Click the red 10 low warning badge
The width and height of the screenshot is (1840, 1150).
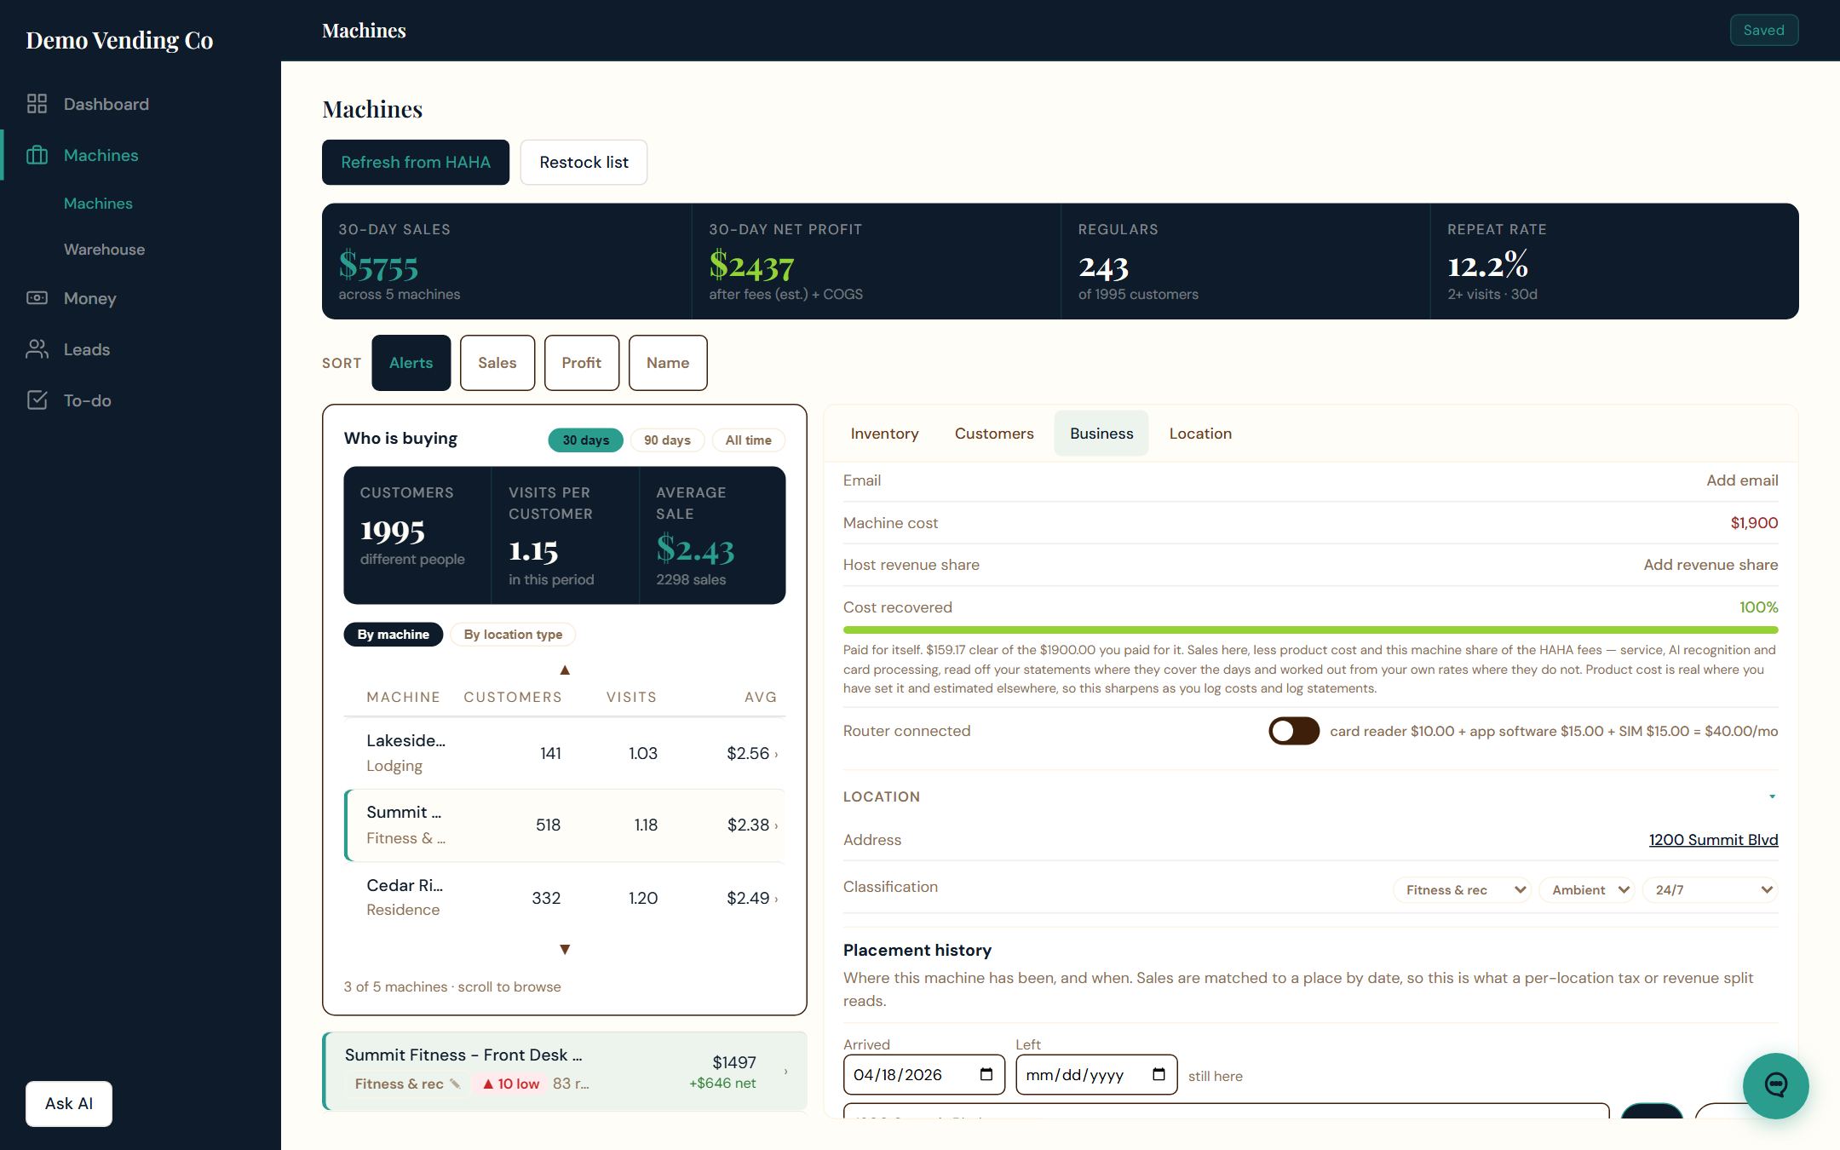point(511,1084)
